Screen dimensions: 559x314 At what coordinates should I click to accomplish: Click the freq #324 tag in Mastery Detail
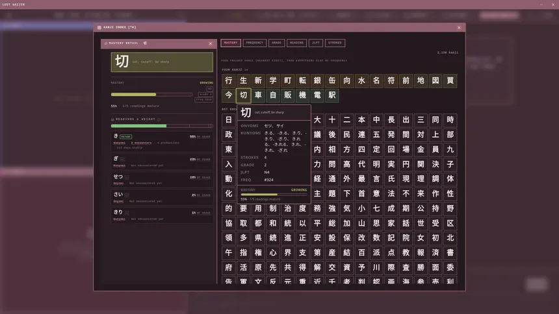point(204,100)
